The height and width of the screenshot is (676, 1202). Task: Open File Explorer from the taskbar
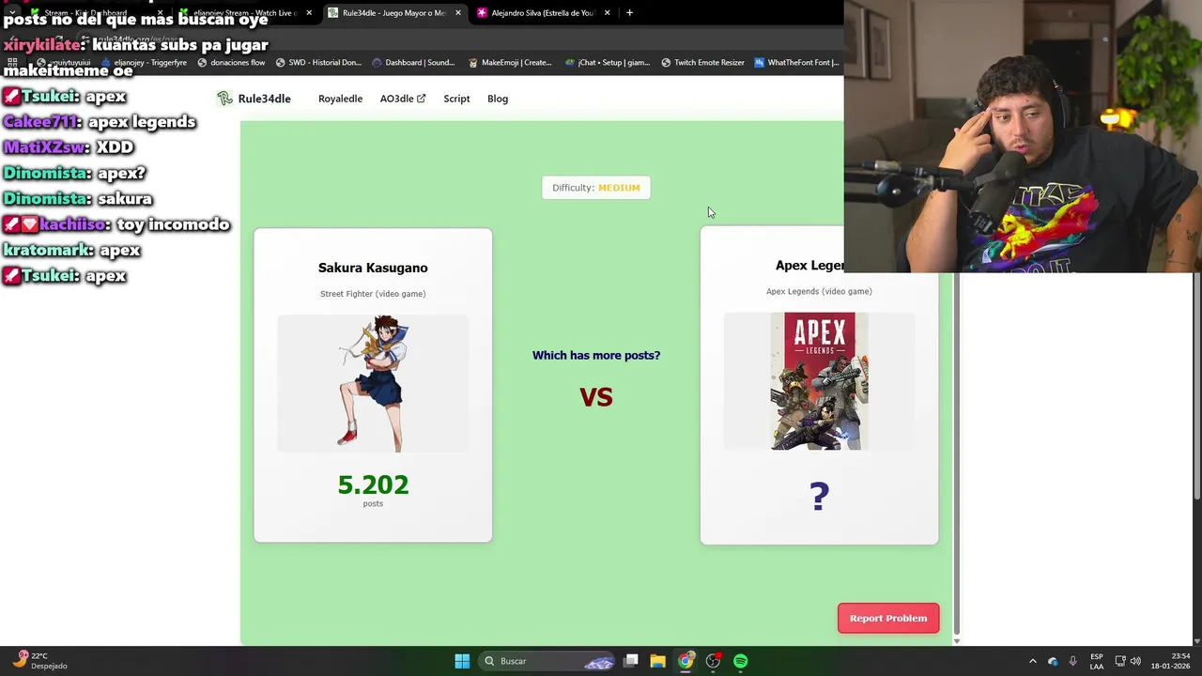coord(658,661)
